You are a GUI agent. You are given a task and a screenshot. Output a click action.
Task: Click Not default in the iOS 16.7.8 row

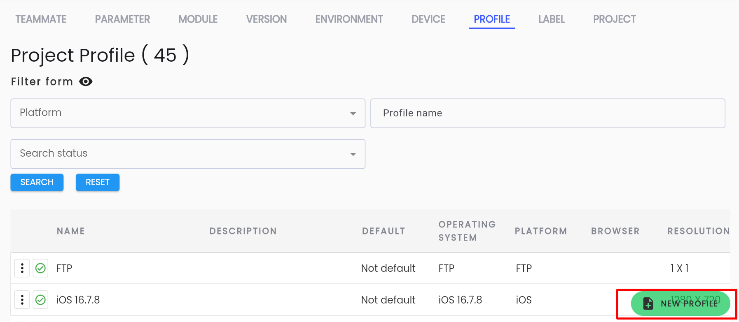coord(388,300)
